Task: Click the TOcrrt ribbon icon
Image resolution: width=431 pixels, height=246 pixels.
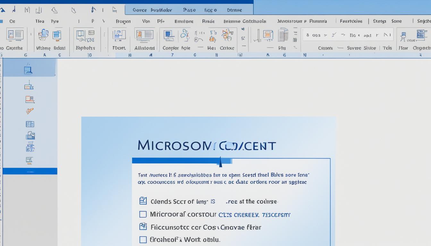Action: [x=119, y=35]
